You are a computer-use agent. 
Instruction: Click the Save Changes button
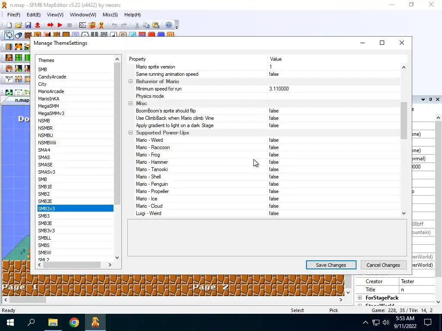click(x=331, y=265)
